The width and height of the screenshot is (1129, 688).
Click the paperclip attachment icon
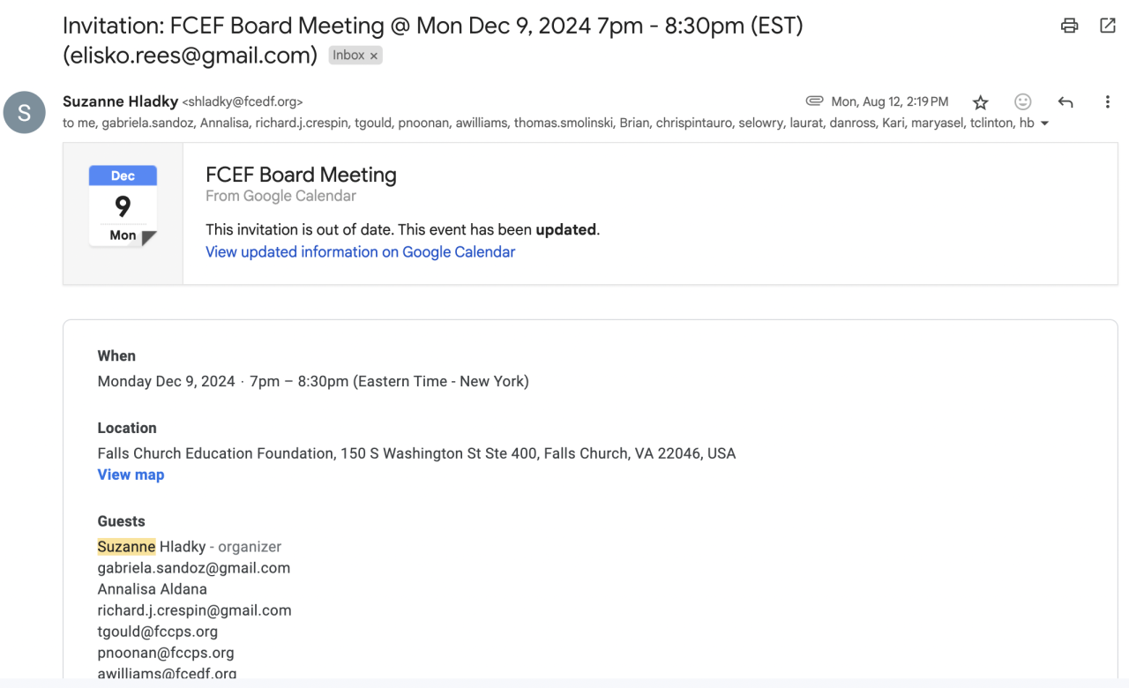814,101
